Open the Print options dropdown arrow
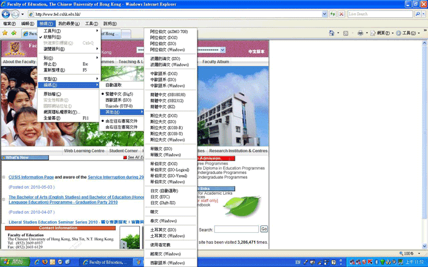428x267 pixels. click(x=367, y=33)
